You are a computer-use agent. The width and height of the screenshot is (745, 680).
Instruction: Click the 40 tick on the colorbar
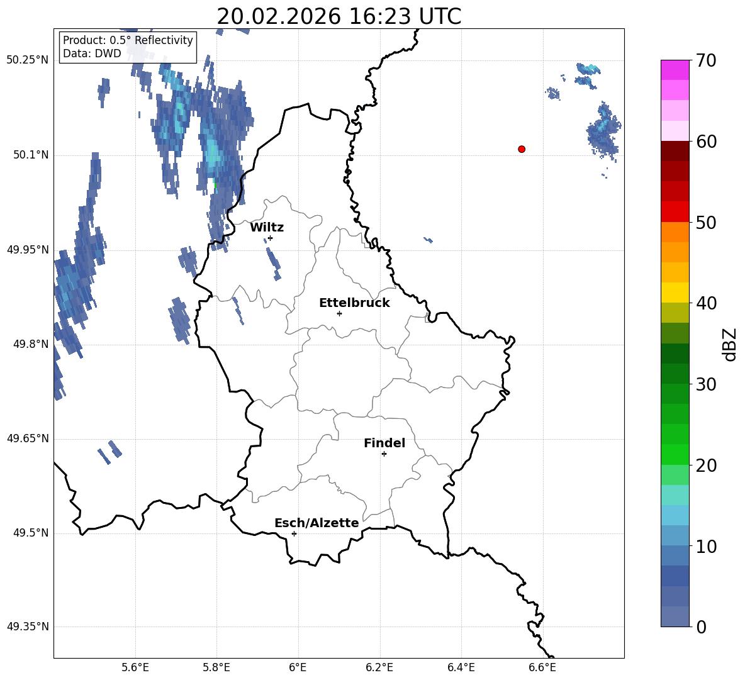[x=706, y=303]
